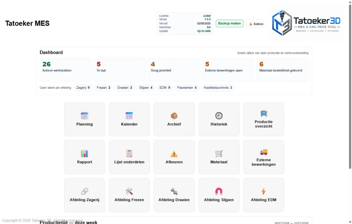Viewport: 352px width, 224px height.
Task: Open Afdeling EDM lightning icon
Action: [264, 191]
